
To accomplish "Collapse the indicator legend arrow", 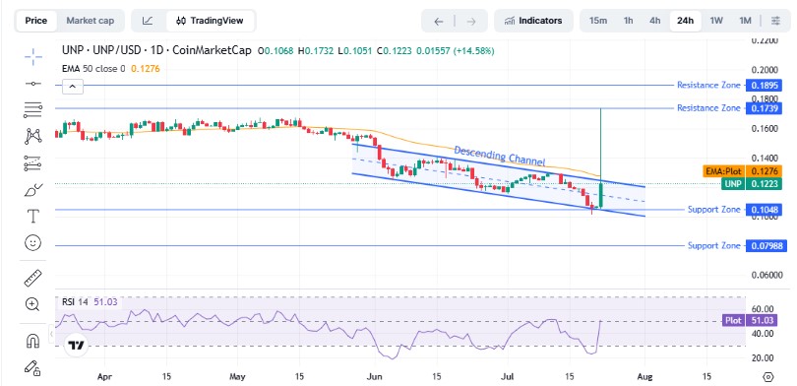I will click(x=72, y=87).
